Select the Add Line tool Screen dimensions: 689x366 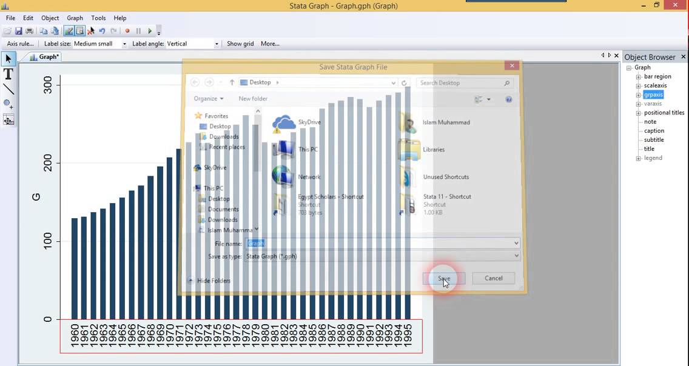[x=8, y=89]
